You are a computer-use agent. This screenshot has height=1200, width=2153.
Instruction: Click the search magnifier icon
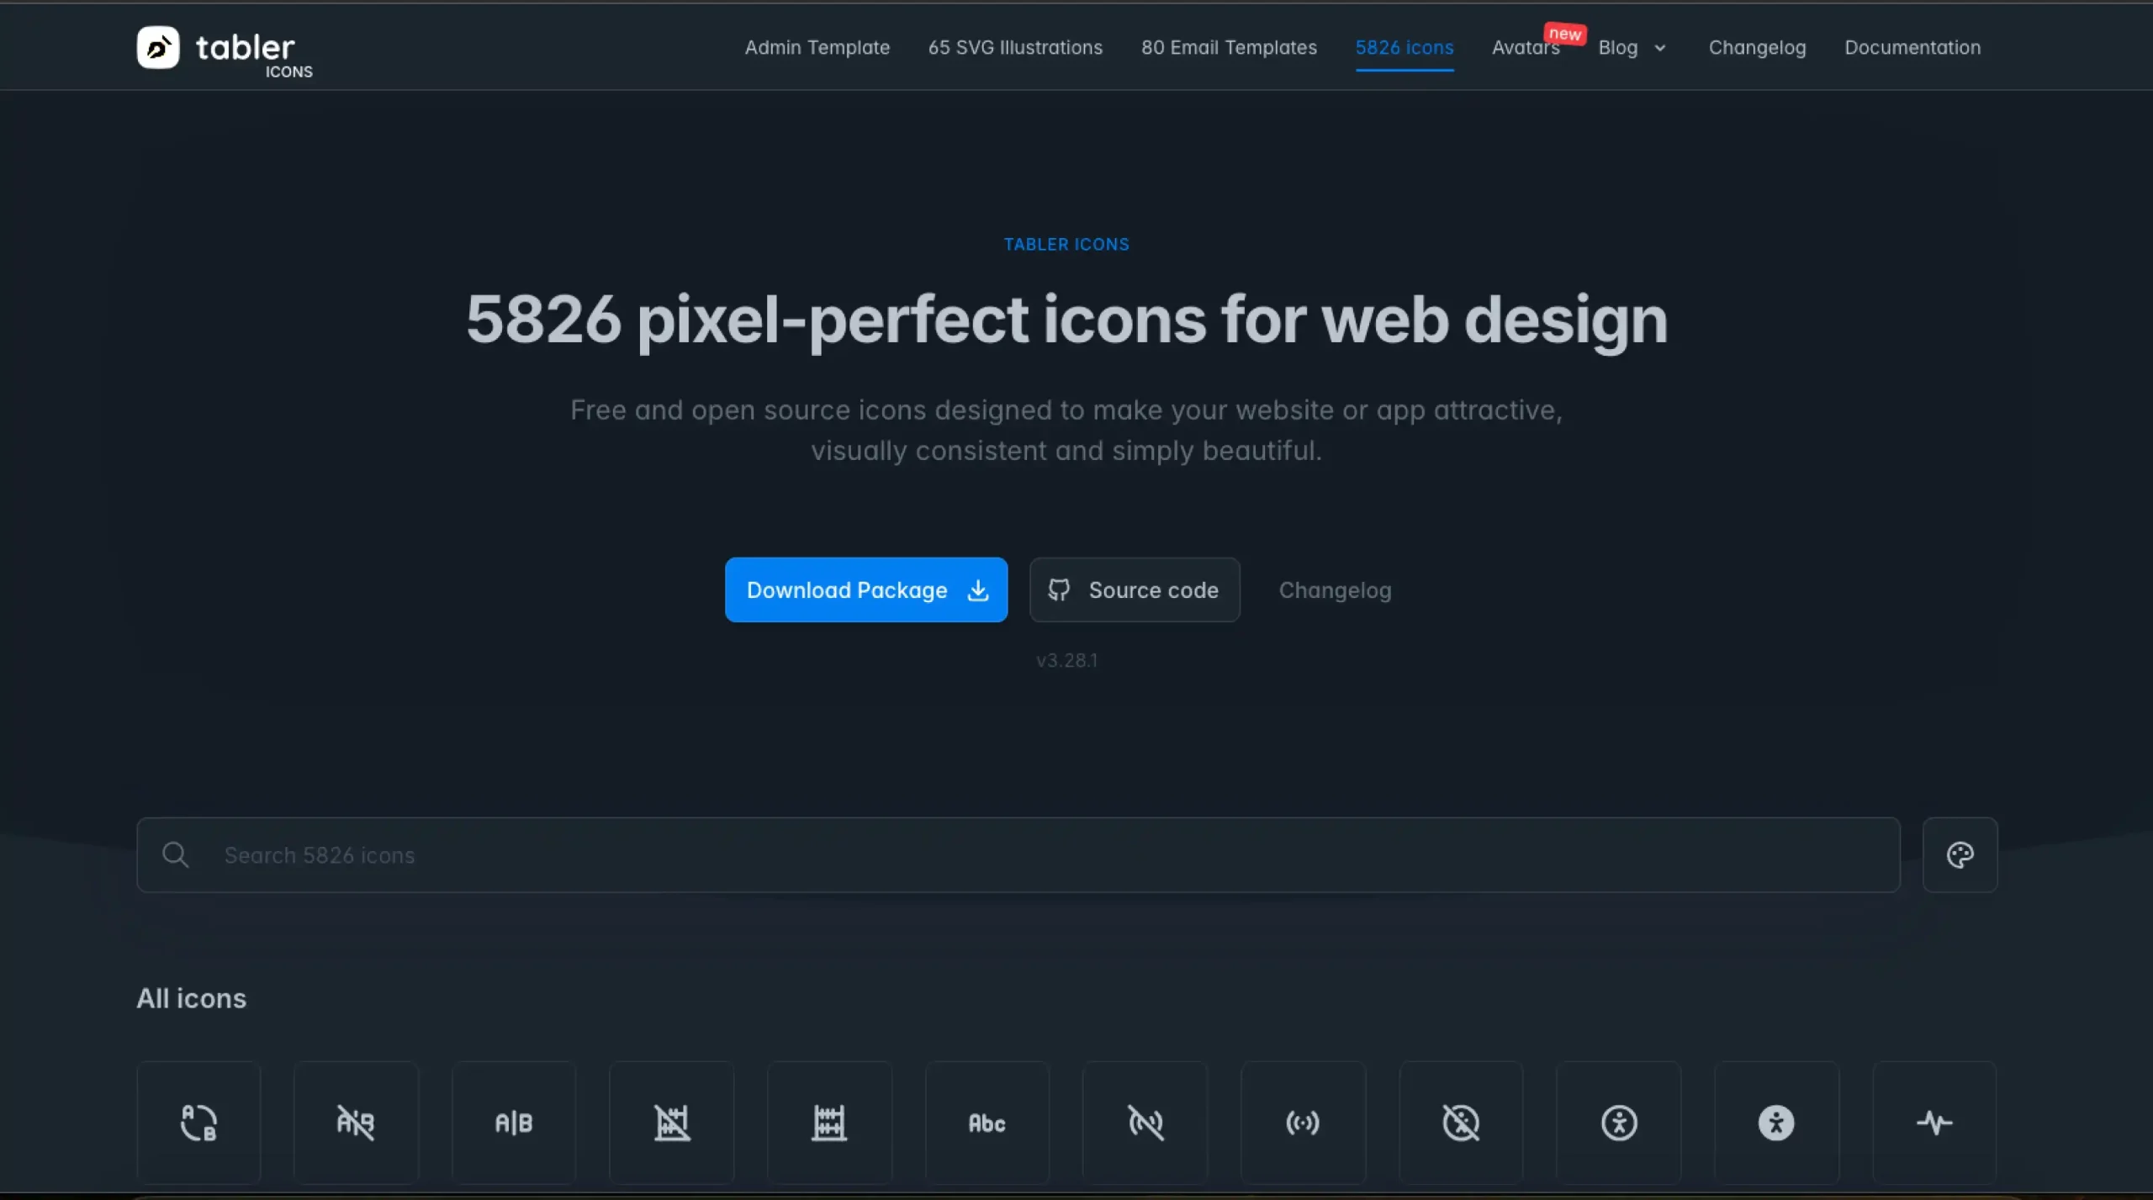click(176, 855)
